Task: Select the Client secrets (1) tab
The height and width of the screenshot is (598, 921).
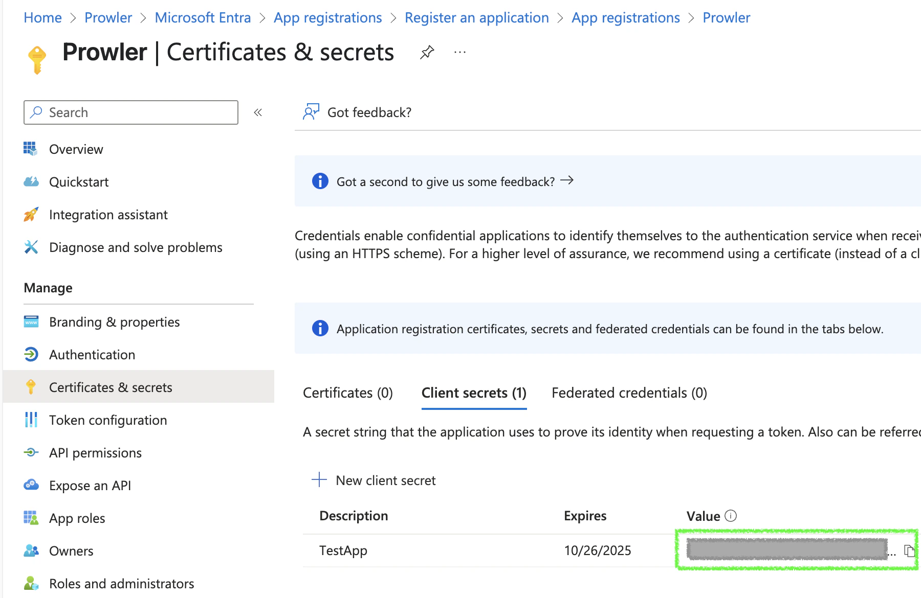Action: click(x=474, y=393)
